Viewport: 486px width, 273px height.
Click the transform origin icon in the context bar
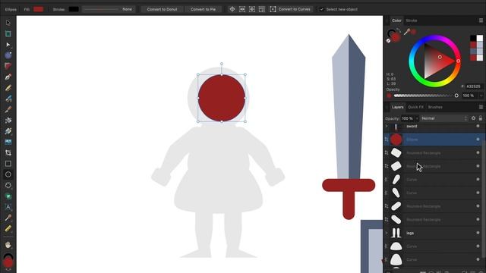coord(232,9)
